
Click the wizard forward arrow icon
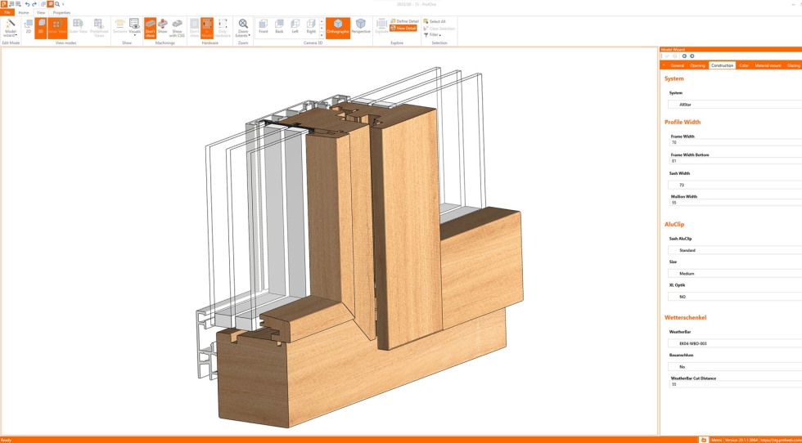692,56
